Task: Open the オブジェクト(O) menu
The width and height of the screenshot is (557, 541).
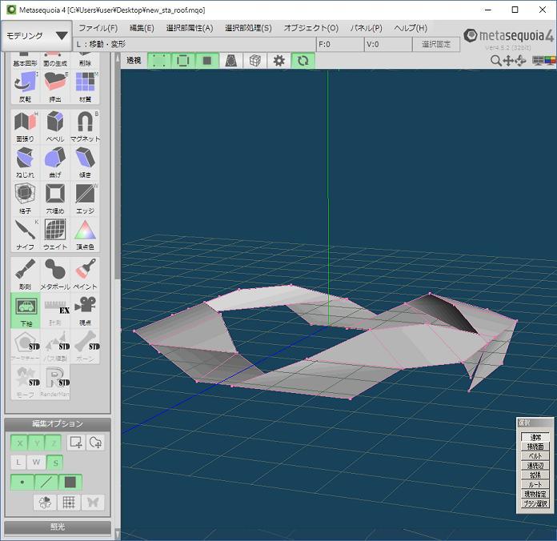Action: (311, 28)
